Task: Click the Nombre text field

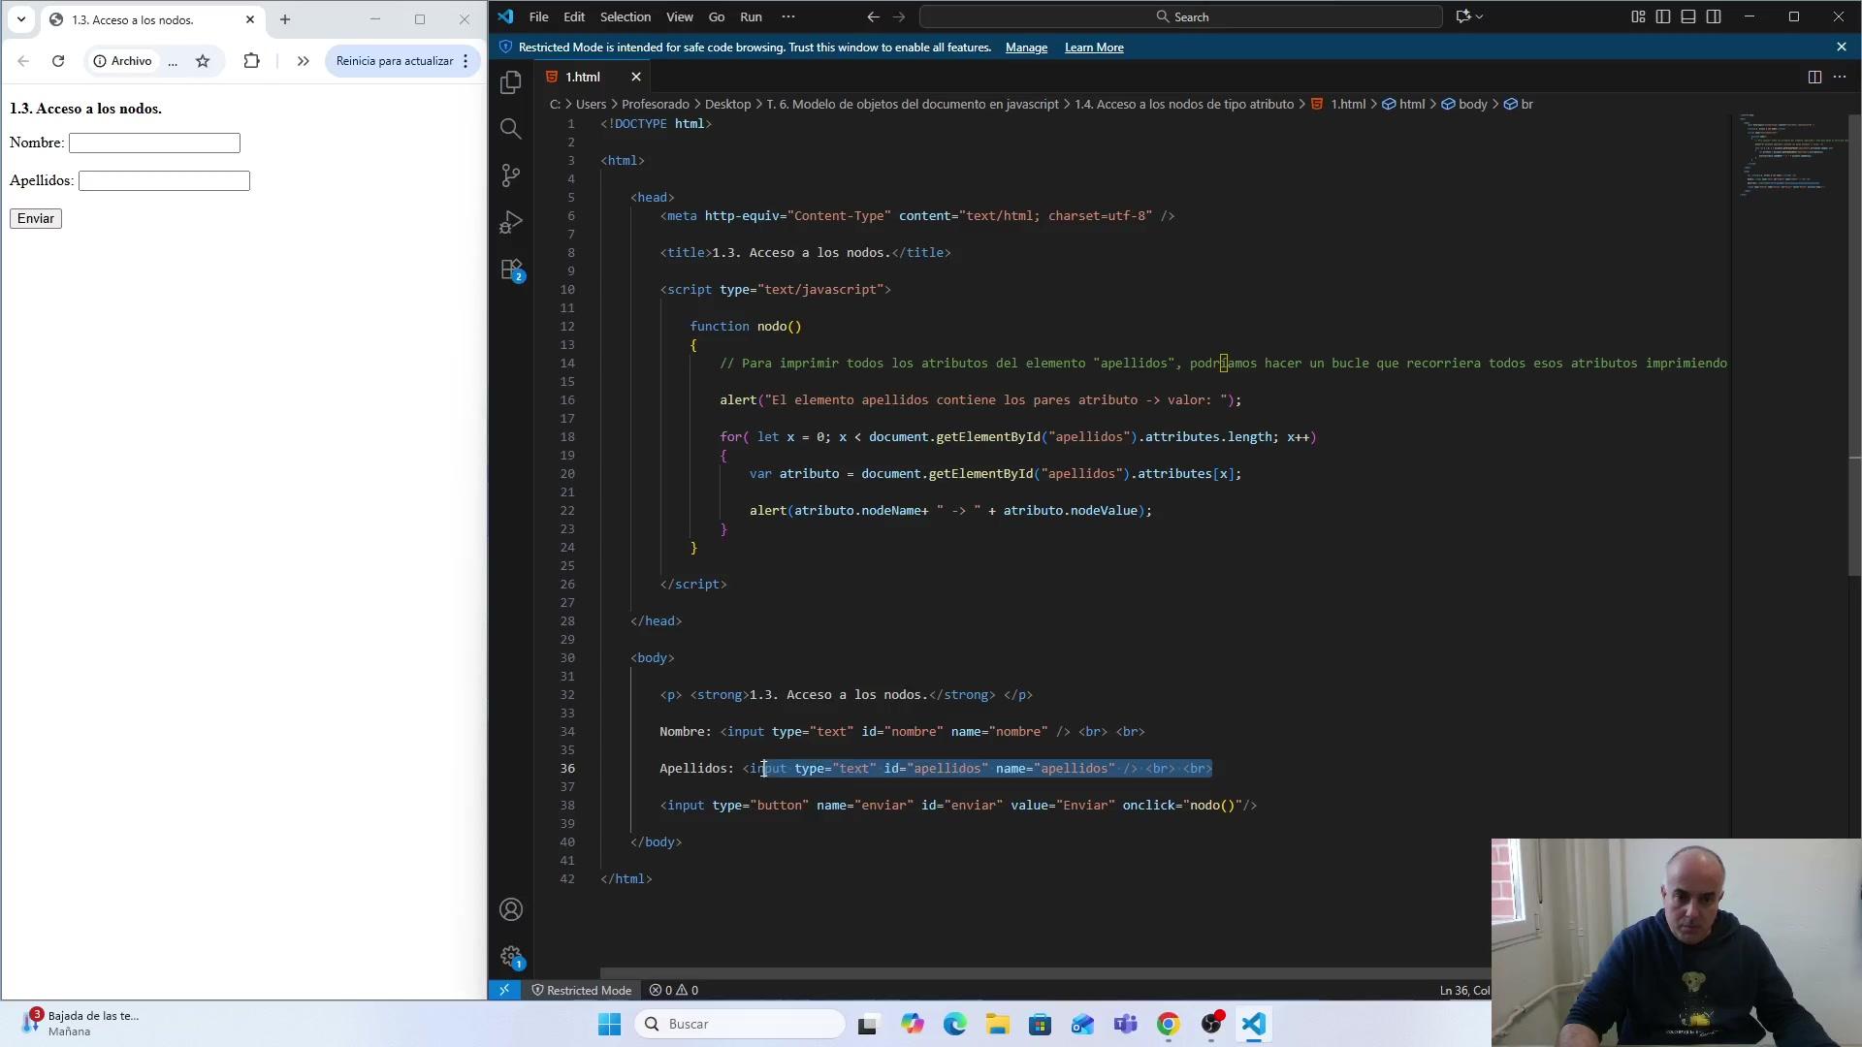Action: pos(154,143)
